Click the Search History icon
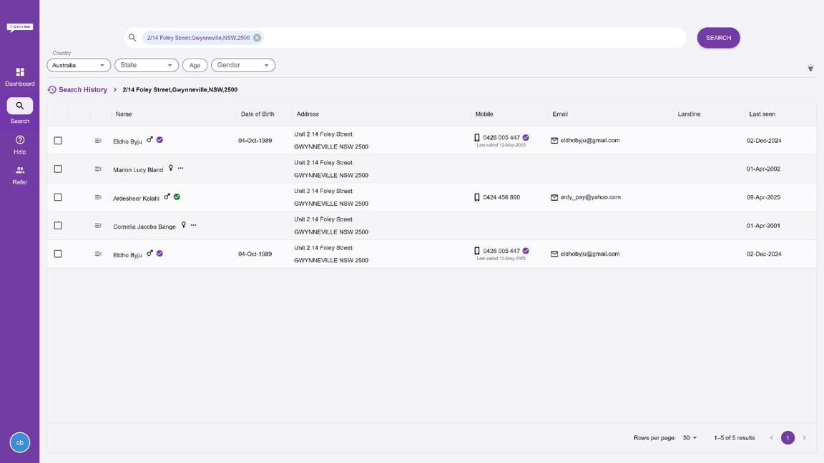Image resolution: width=824 pixels, height=463 pixels. click(x=52, y=90)
